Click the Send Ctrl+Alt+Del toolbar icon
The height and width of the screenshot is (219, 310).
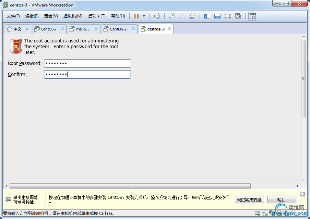coord(157,16)
